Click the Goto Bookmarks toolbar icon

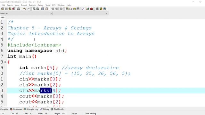point(104,9)
